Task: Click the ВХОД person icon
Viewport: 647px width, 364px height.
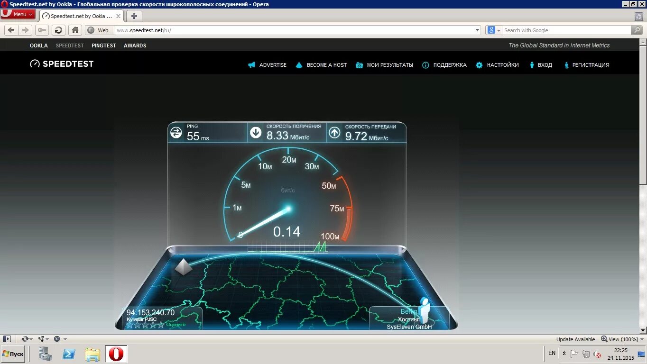Action: (532, 65)
